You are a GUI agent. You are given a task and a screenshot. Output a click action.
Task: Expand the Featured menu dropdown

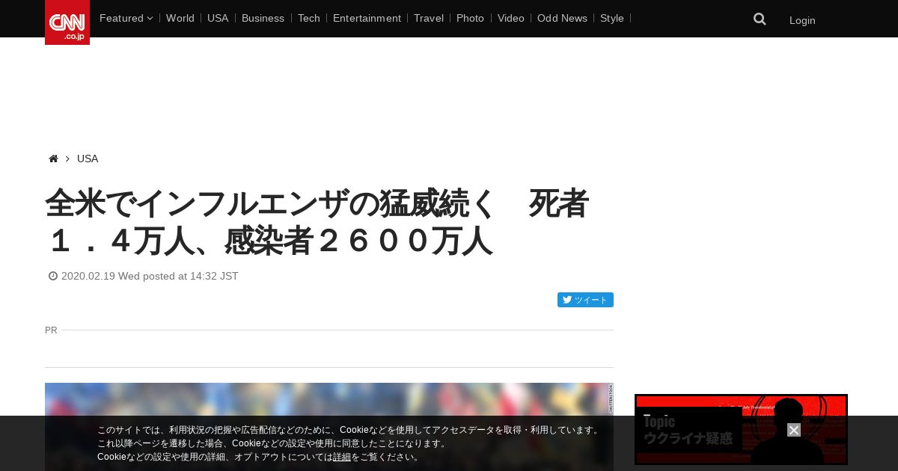click(126, 18)
